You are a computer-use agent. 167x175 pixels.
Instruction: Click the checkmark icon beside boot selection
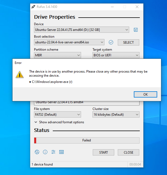pyautogui.click(x=111, y=42)
